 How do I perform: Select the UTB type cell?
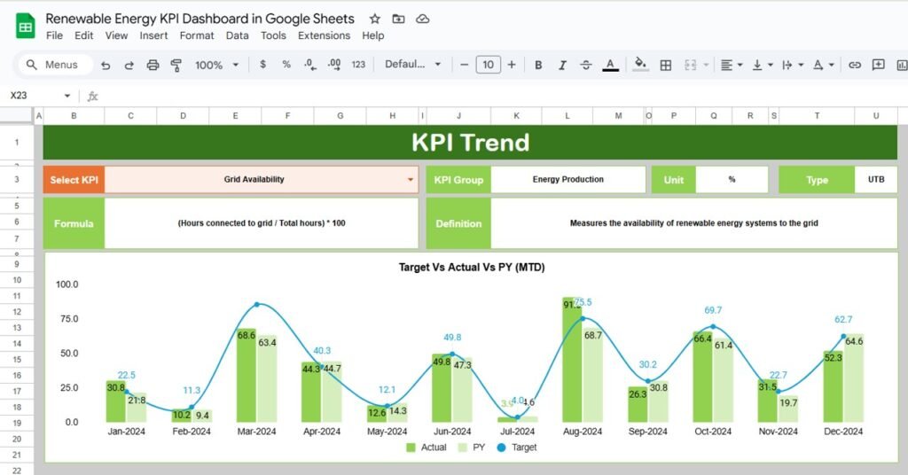(x=875, y=179)
